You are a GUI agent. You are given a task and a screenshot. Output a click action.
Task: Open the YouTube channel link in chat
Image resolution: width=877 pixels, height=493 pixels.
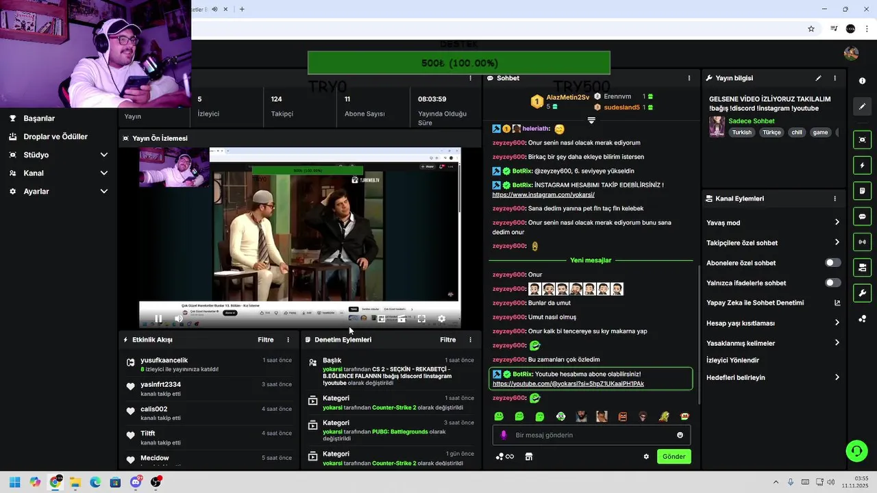coord(568,383)
